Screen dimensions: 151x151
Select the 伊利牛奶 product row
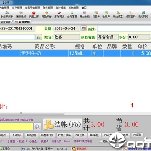[75, 53]
